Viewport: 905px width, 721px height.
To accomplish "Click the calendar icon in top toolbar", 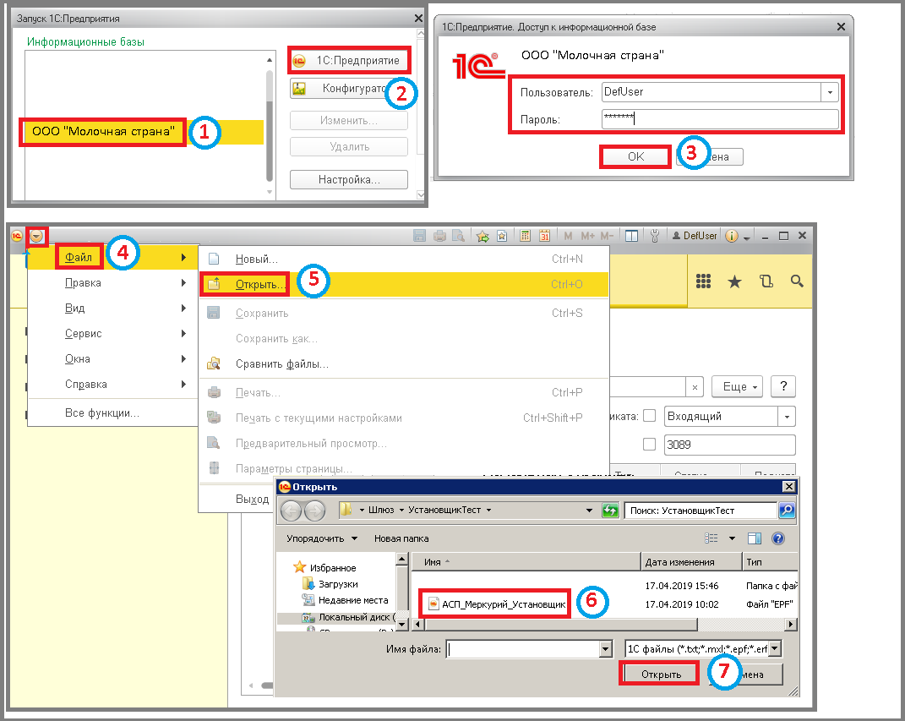I will [544, 236].
